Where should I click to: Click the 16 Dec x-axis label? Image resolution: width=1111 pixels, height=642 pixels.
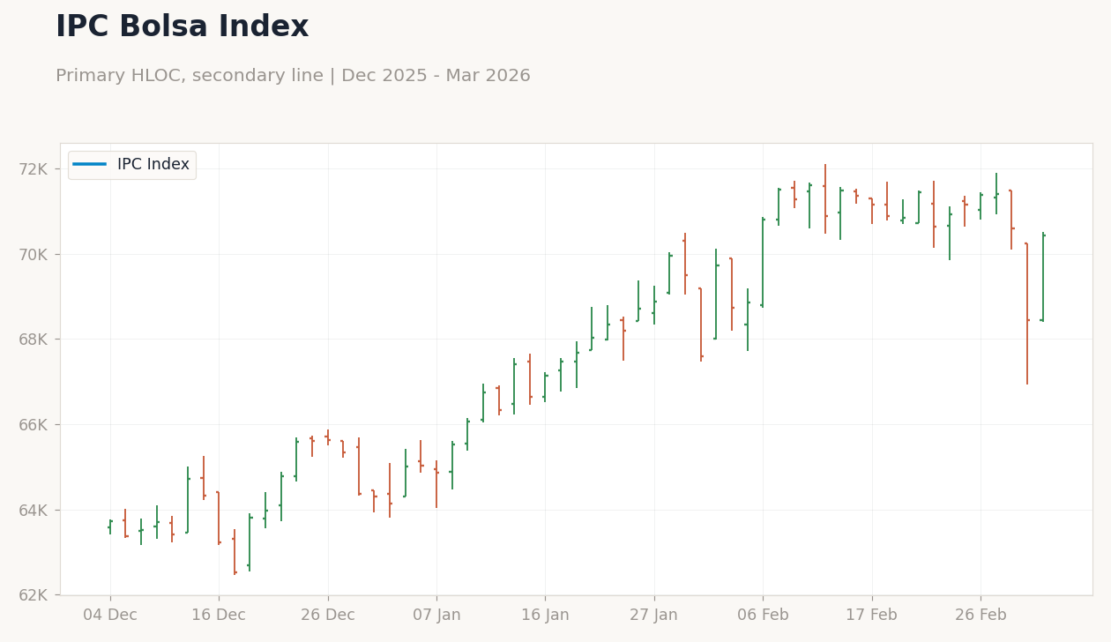pos(219,616)
